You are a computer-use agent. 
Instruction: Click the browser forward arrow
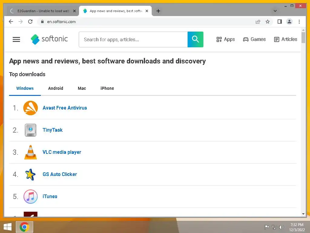click(21, 22)
